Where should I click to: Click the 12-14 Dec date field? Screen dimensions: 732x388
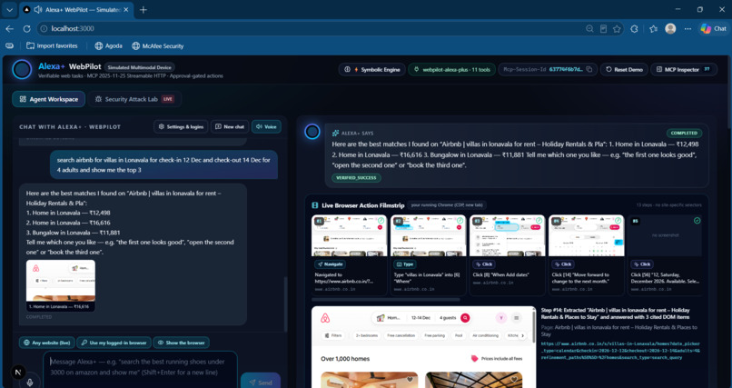point(420,318)
